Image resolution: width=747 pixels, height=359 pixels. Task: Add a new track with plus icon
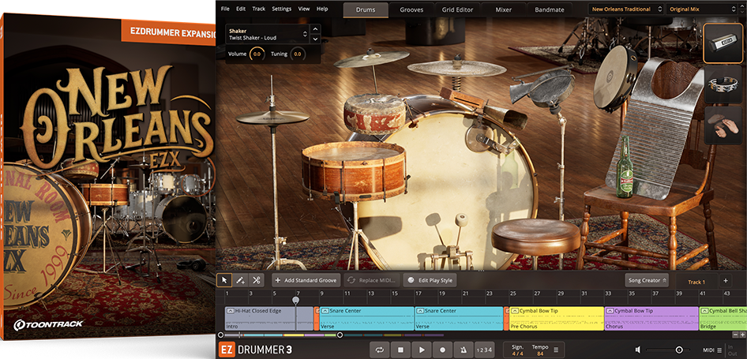(x=725, y=280)
